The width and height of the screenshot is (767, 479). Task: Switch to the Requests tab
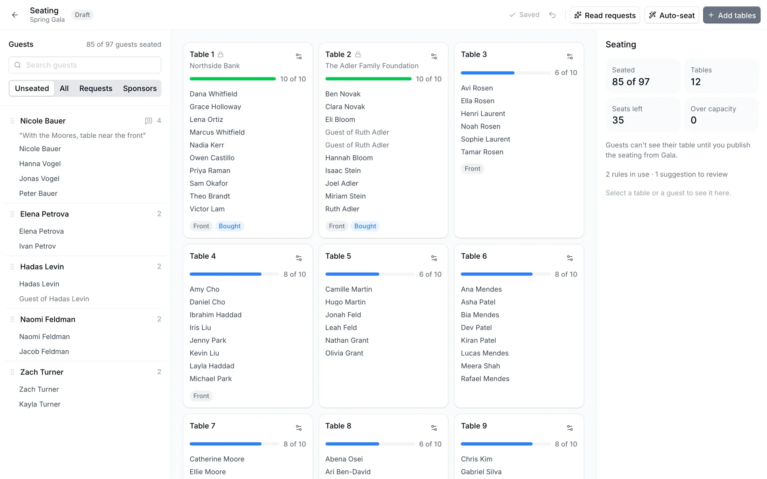(x=96, y=88)
